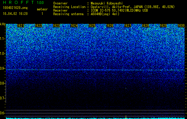This screenshot has height=119, width=187.
Task: Click the 0.8 kHz axis label
Action: pyautogui.click(x=2, y=83)
